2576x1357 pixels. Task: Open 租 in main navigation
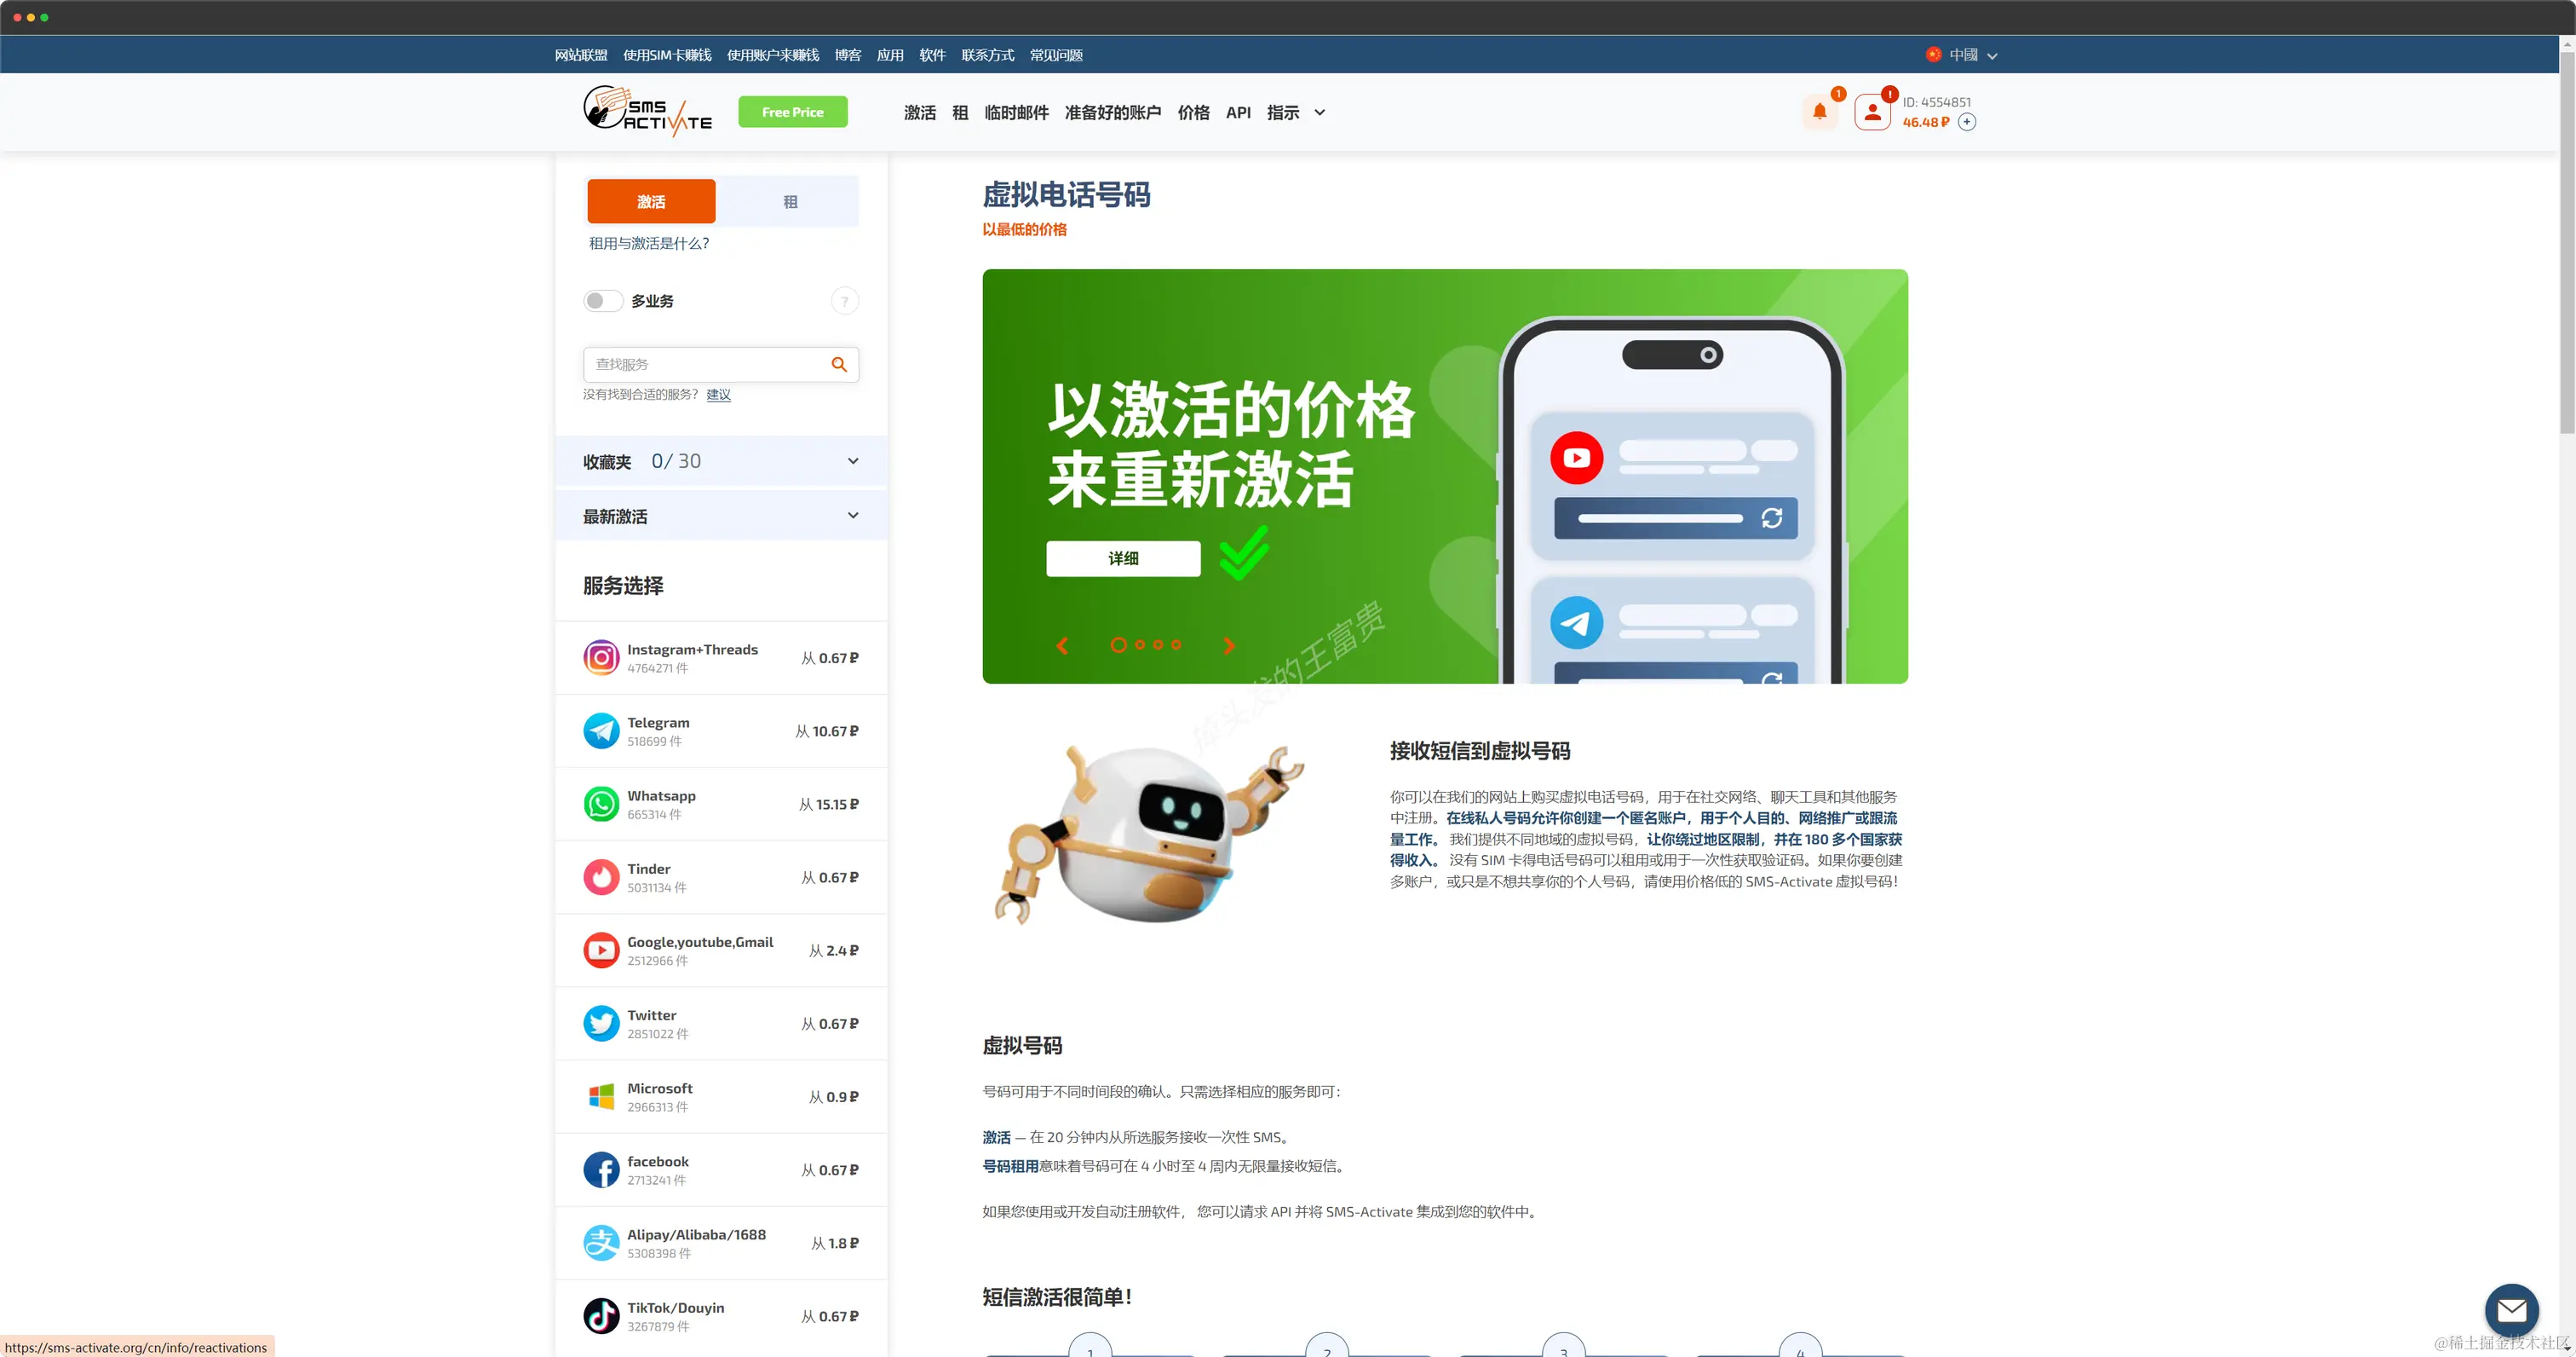960,112
